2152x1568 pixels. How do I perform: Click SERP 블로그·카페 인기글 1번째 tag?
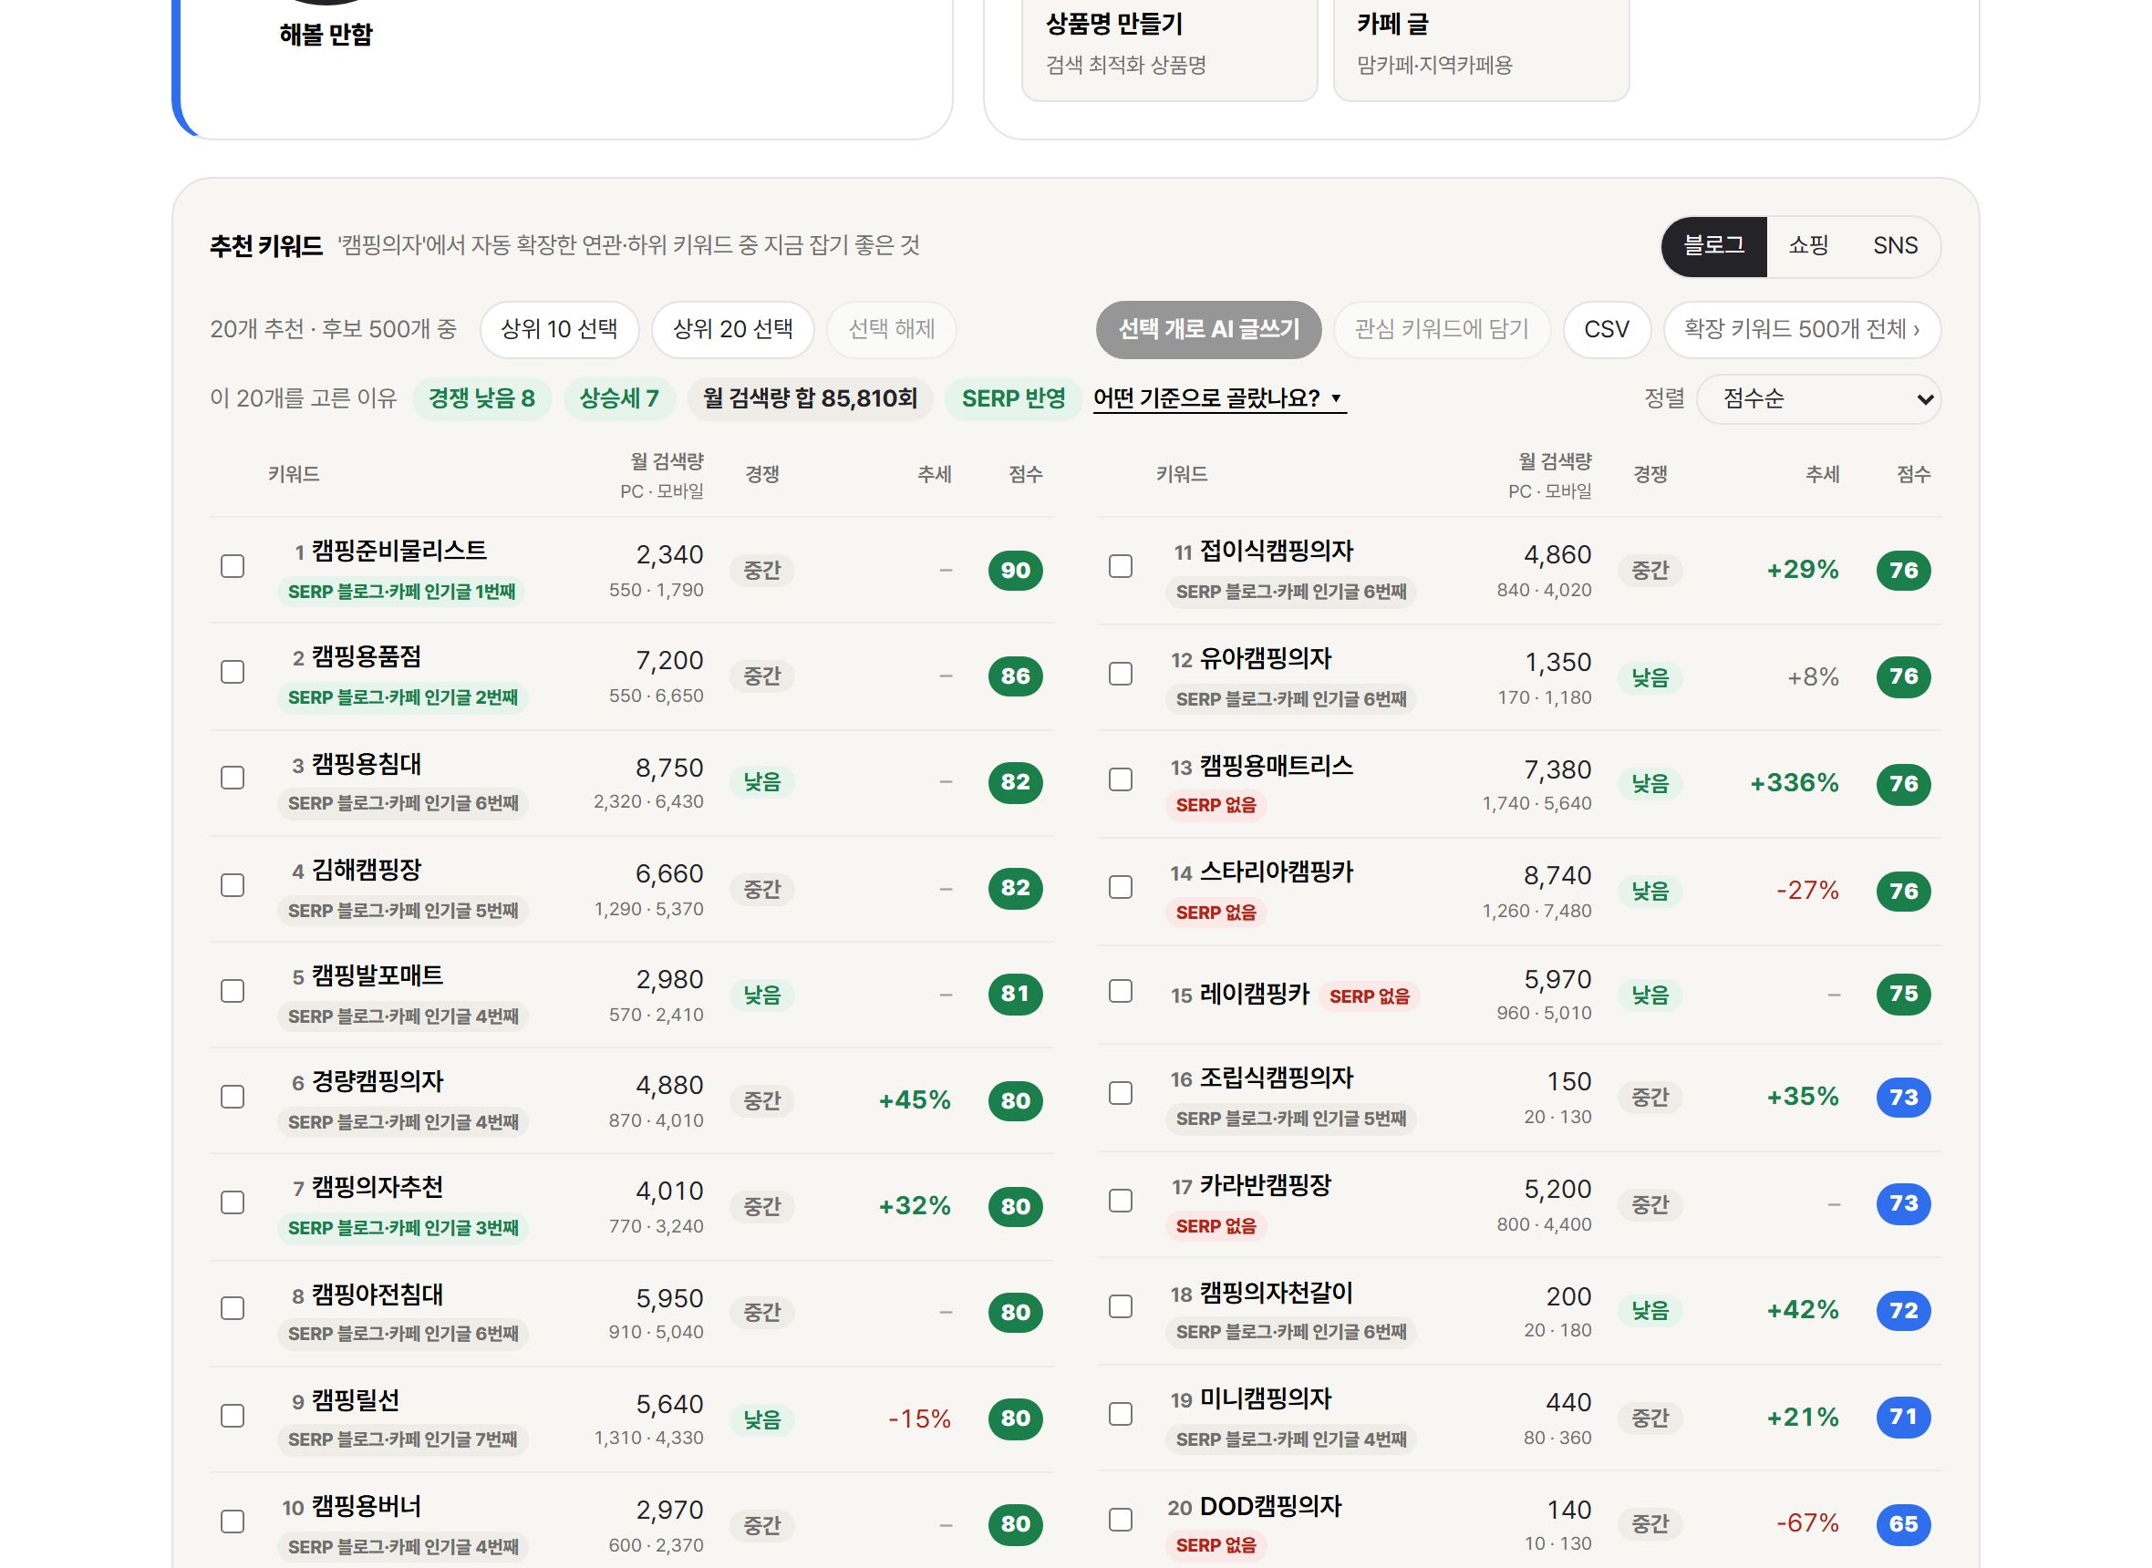(401, 592)
